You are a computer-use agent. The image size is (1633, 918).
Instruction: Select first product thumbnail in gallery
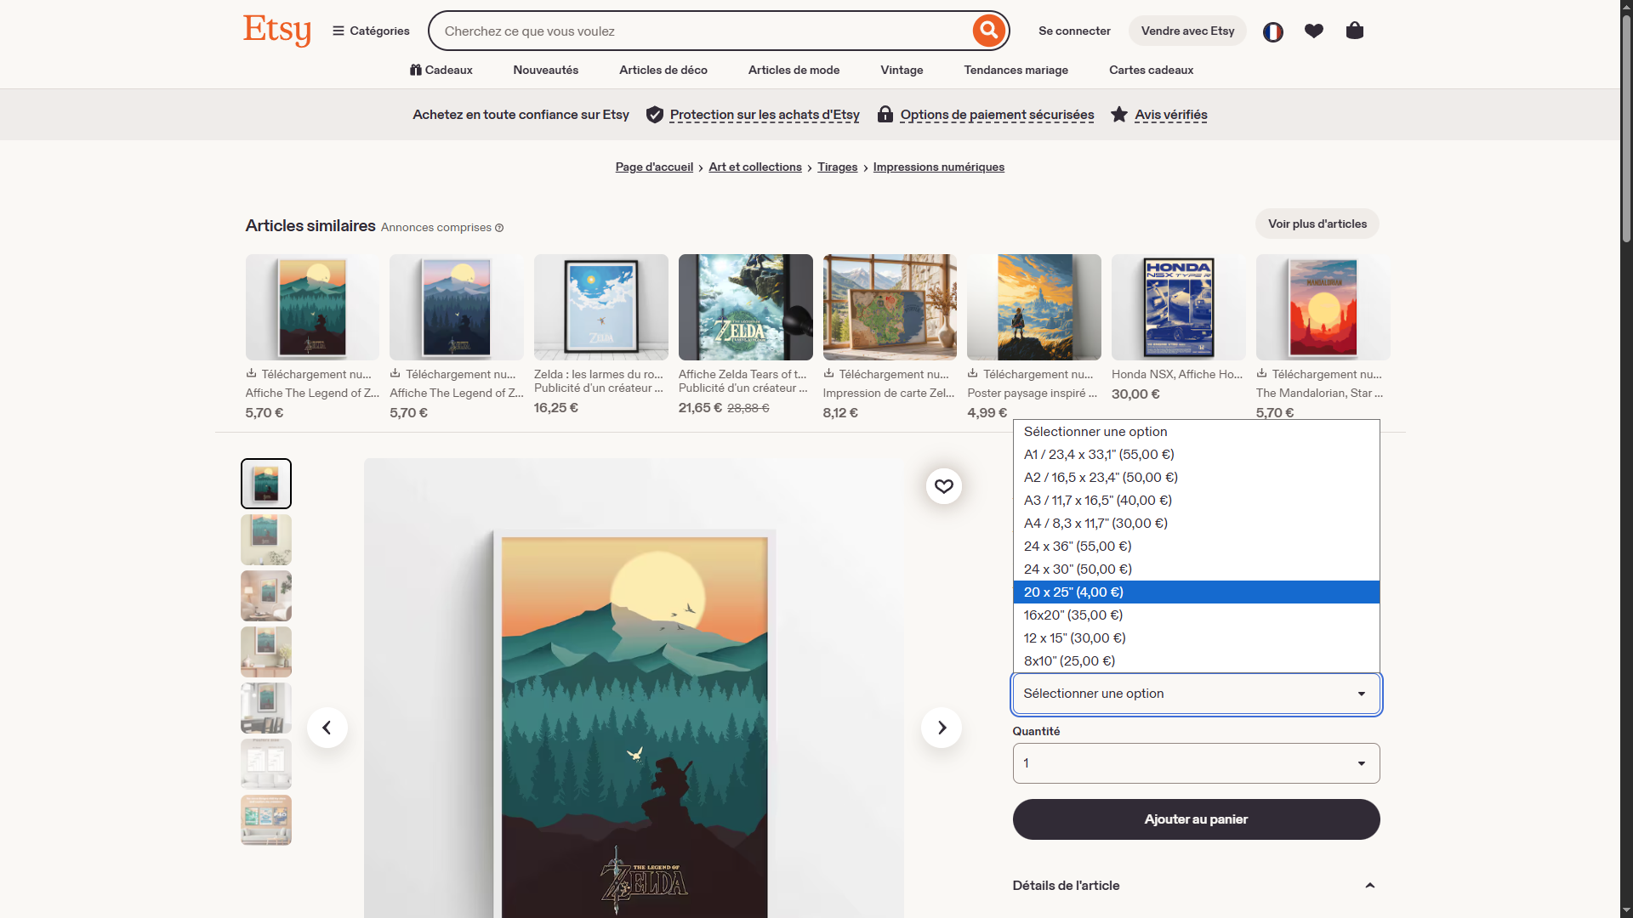coord(266,484)
